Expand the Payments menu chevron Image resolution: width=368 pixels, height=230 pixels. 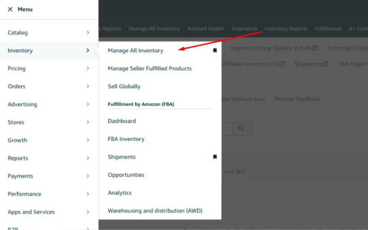(88, 176)
